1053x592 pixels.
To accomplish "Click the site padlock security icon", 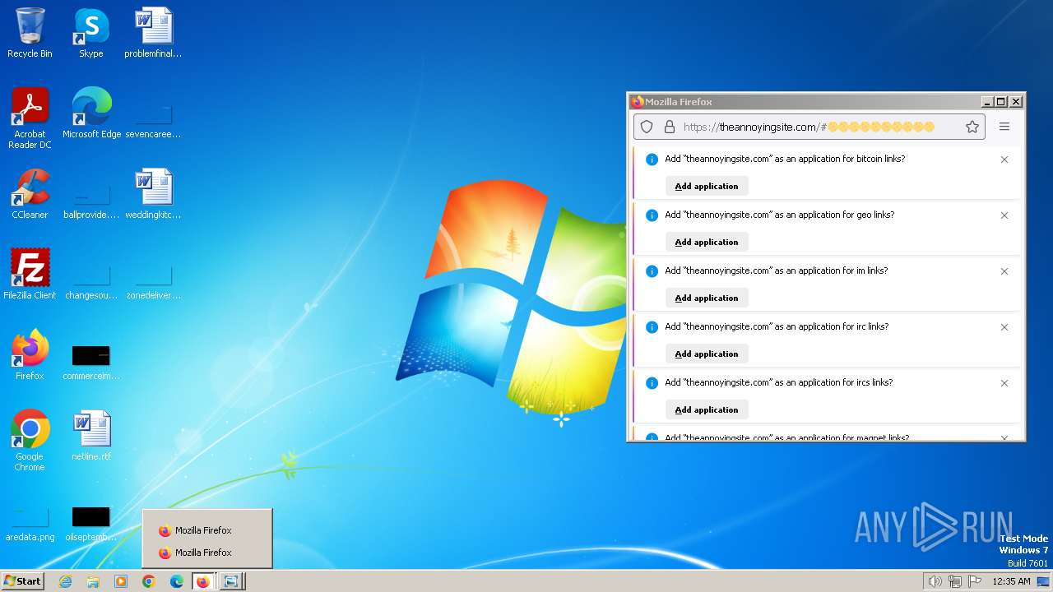I will [670, 127].
